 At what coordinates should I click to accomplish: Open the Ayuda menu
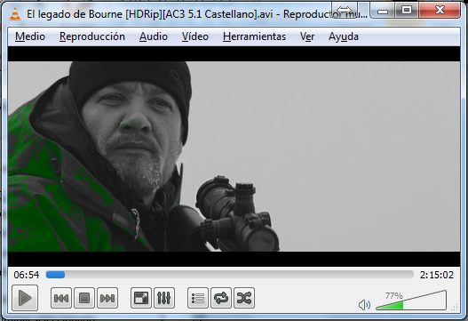click(x=344, y=36)
